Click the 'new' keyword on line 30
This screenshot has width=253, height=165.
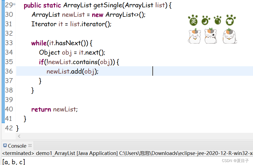[x=98, y=15]
